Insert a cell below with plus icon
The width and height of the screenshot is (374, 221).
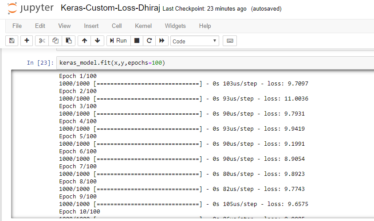coord(27,41)
